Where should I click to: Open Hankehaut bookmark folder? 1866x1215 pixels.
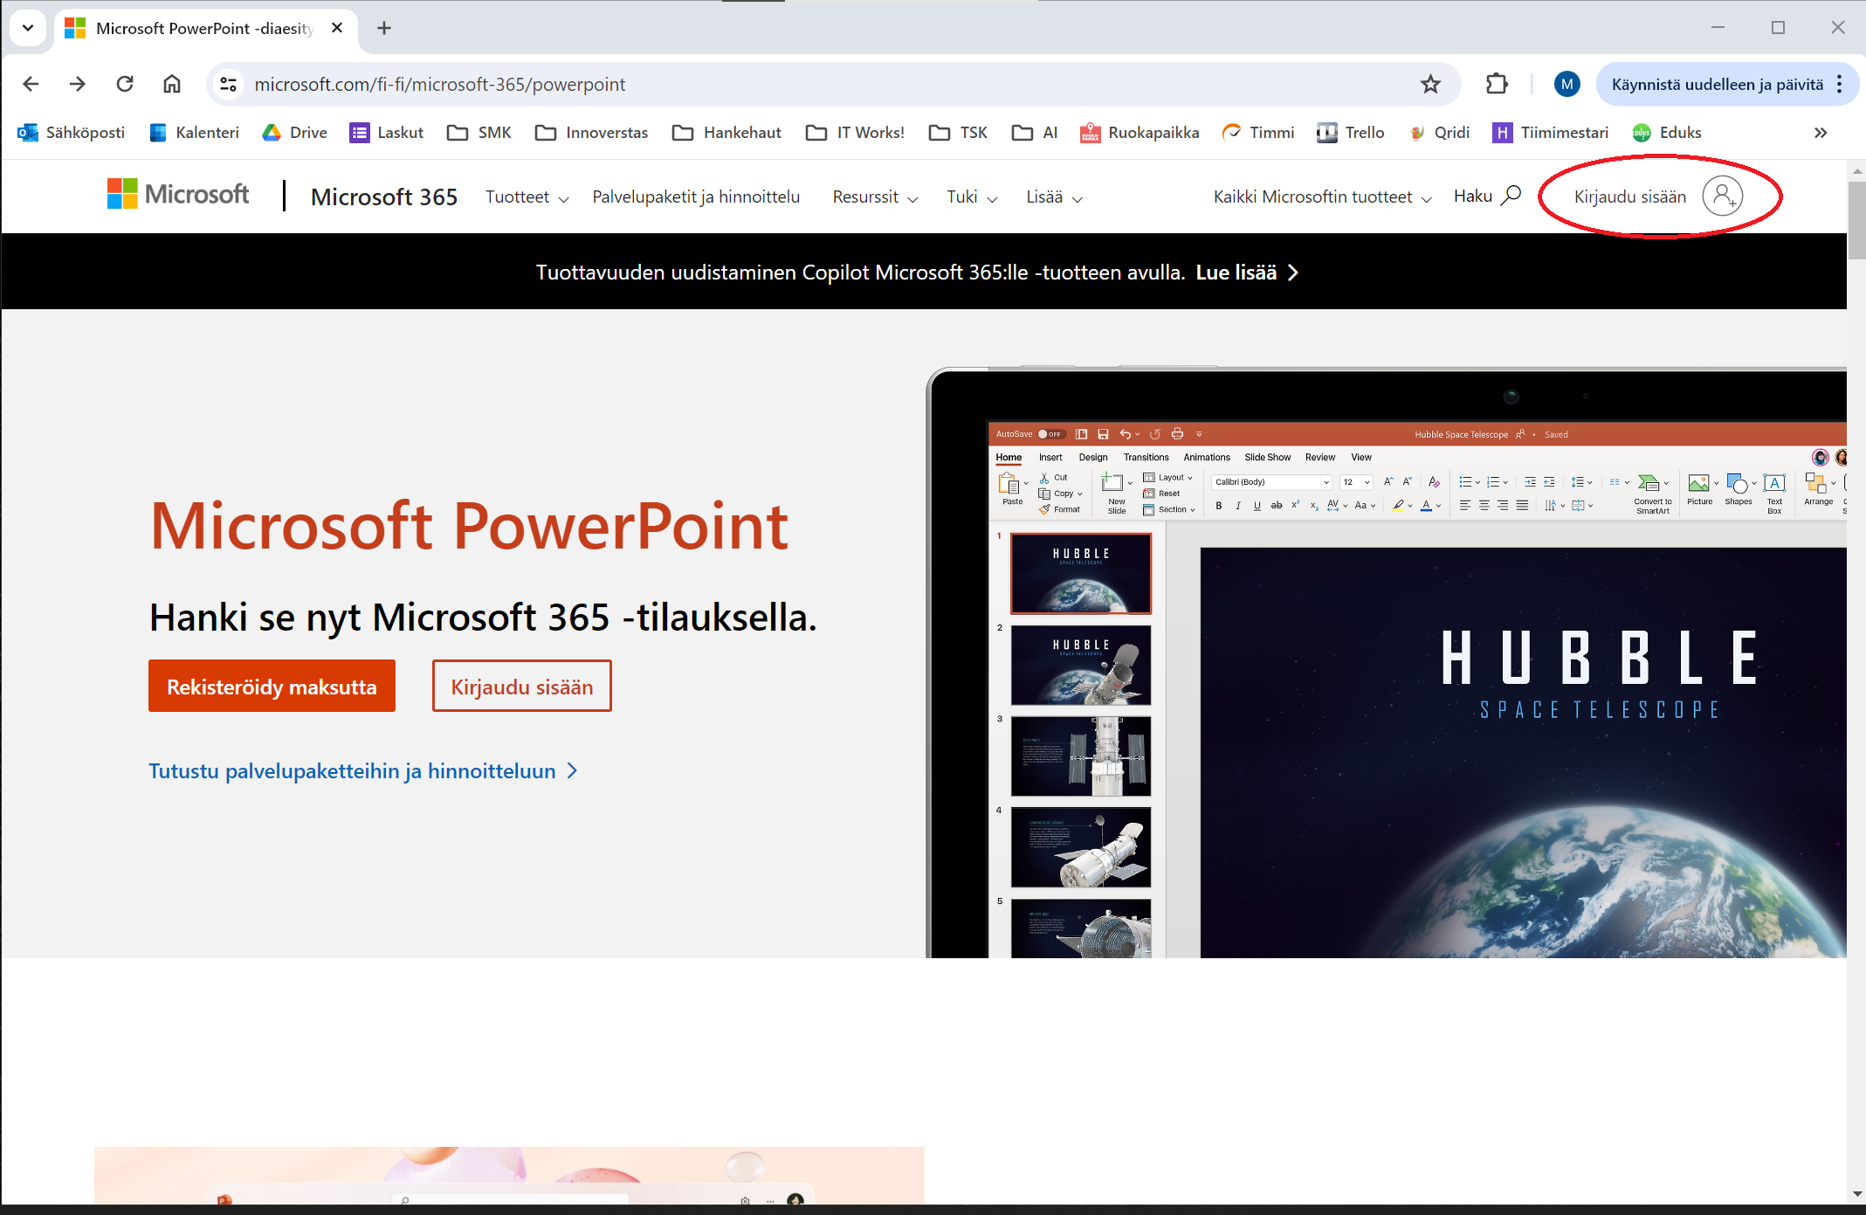tap(727, 133)
